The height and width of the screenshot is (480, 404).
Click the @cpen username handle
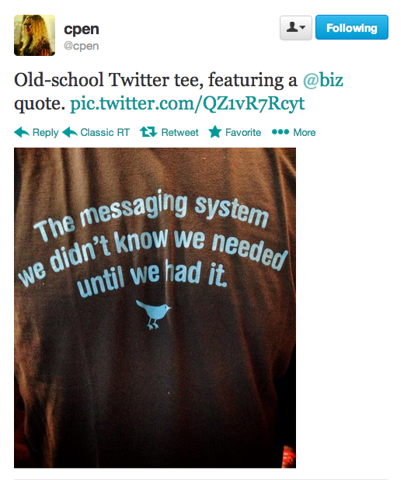point(81,46)
